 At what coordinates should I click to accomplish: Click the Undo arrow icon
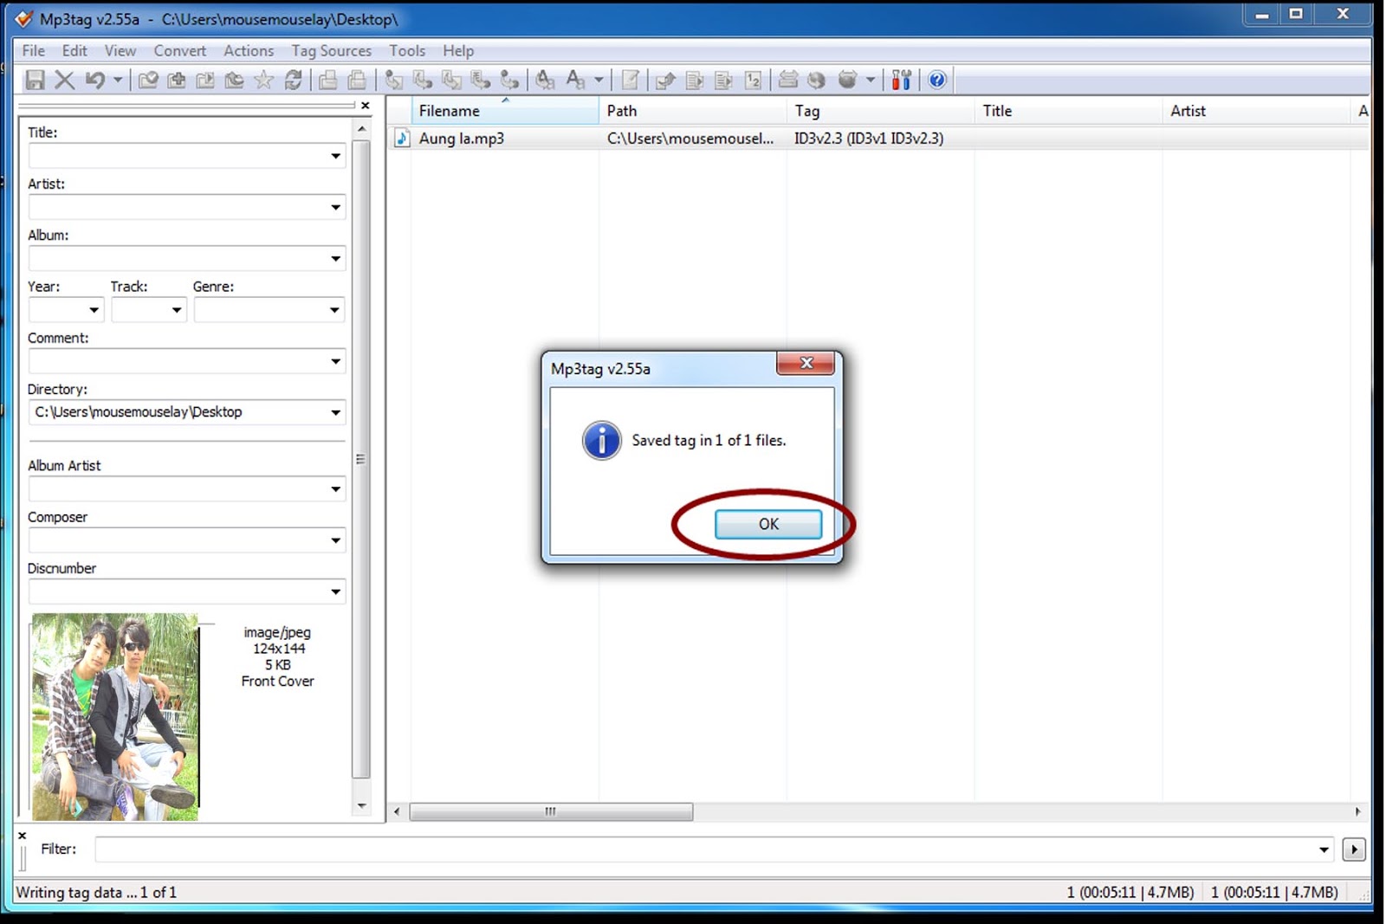click(x=94, y=81)
